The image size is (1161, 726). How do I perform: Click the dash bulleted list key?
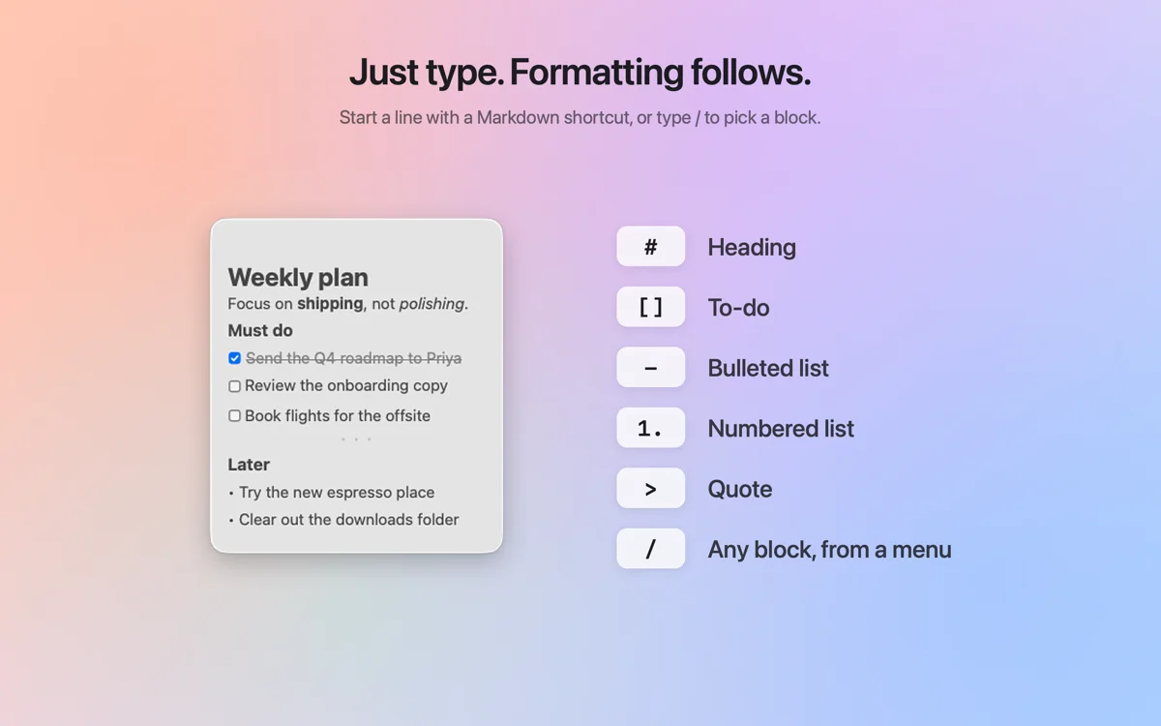tap(651, 368)
